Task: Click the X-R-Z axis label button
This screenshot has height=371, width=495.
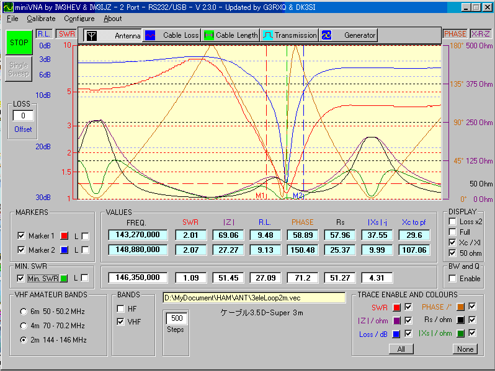Action: coord(481,33)
